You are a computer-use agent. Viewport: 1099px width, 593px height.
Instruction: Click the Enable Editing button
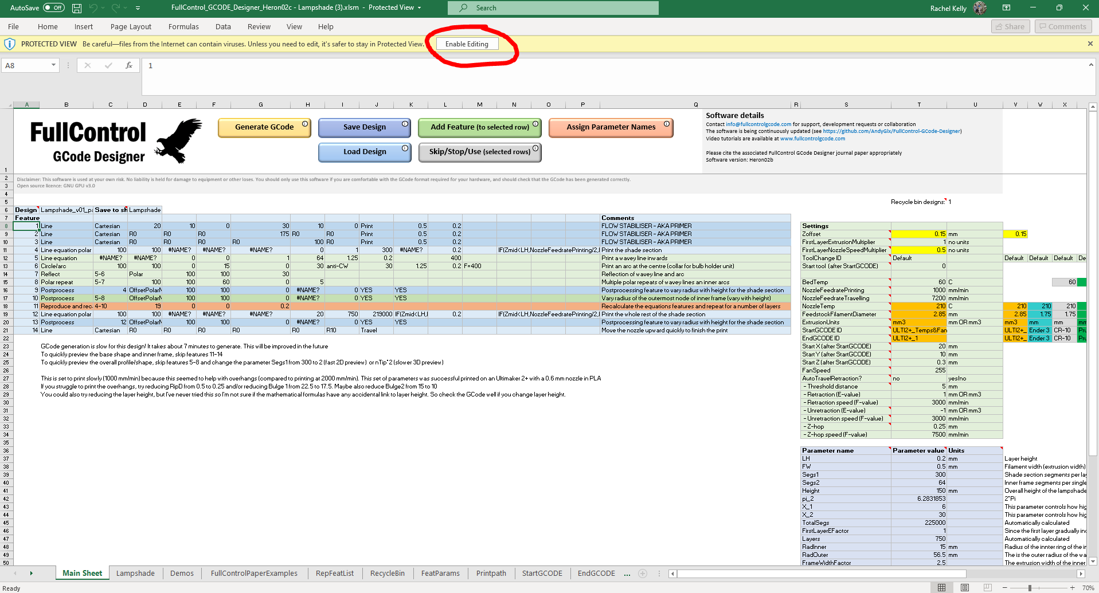[467, 44]
